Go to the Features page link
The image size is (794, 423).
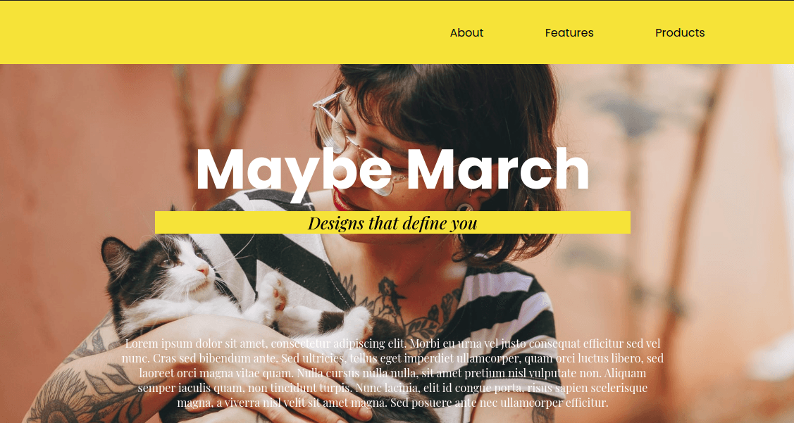click(569, 33)
